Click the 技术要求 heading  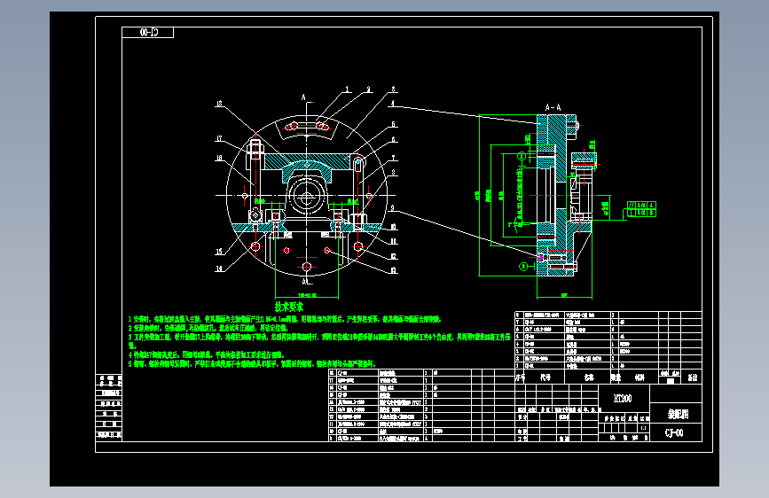click(x=289, y=307)
